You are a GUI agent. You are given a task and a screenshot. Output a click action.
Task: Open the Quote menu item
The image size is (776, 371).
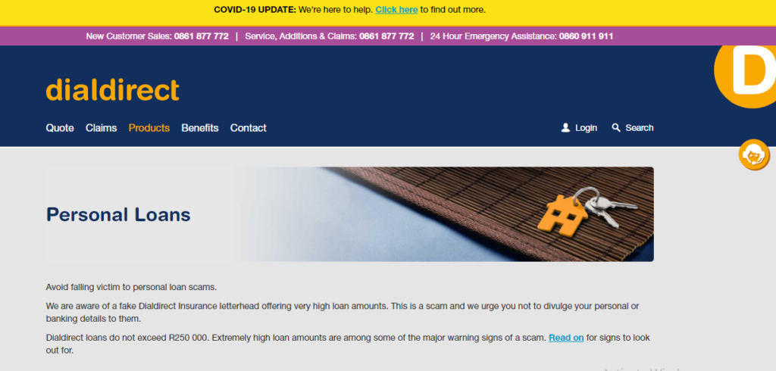tap(60, 128)
